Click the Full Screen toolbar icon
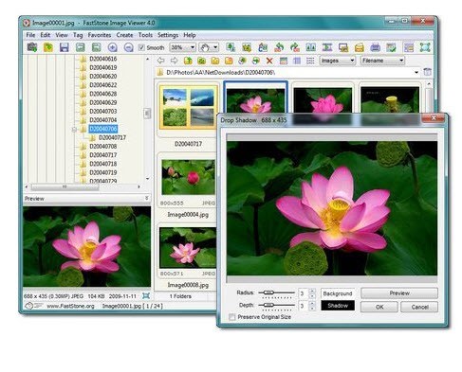Screen dimensions: 462x372 pyautogui.click(x=425, y=47)
